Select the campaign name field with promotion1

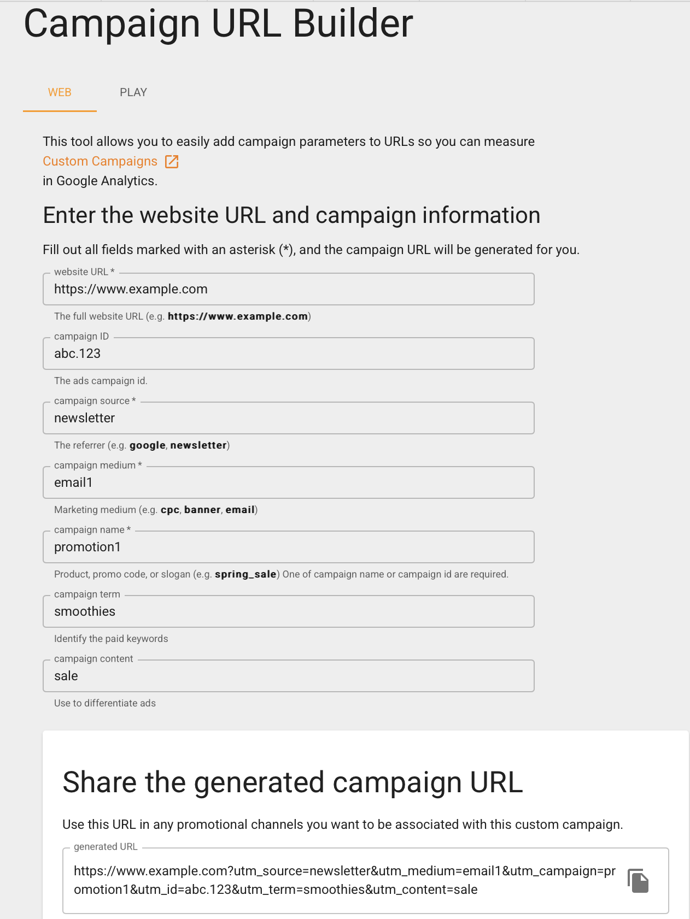289,546
